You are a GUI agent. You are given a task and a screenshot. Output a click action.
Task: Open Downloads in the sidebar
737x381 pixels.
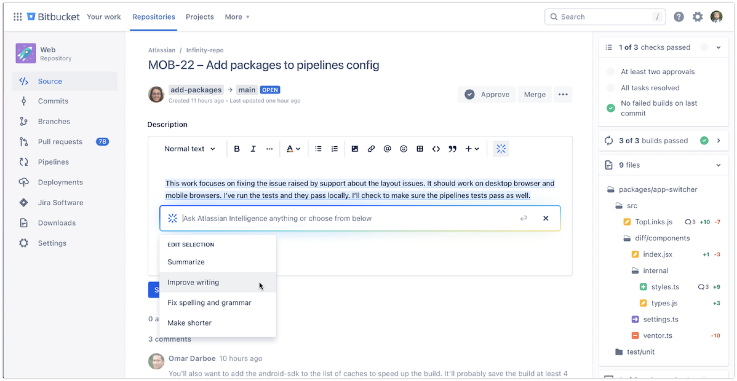click(65, 223)
